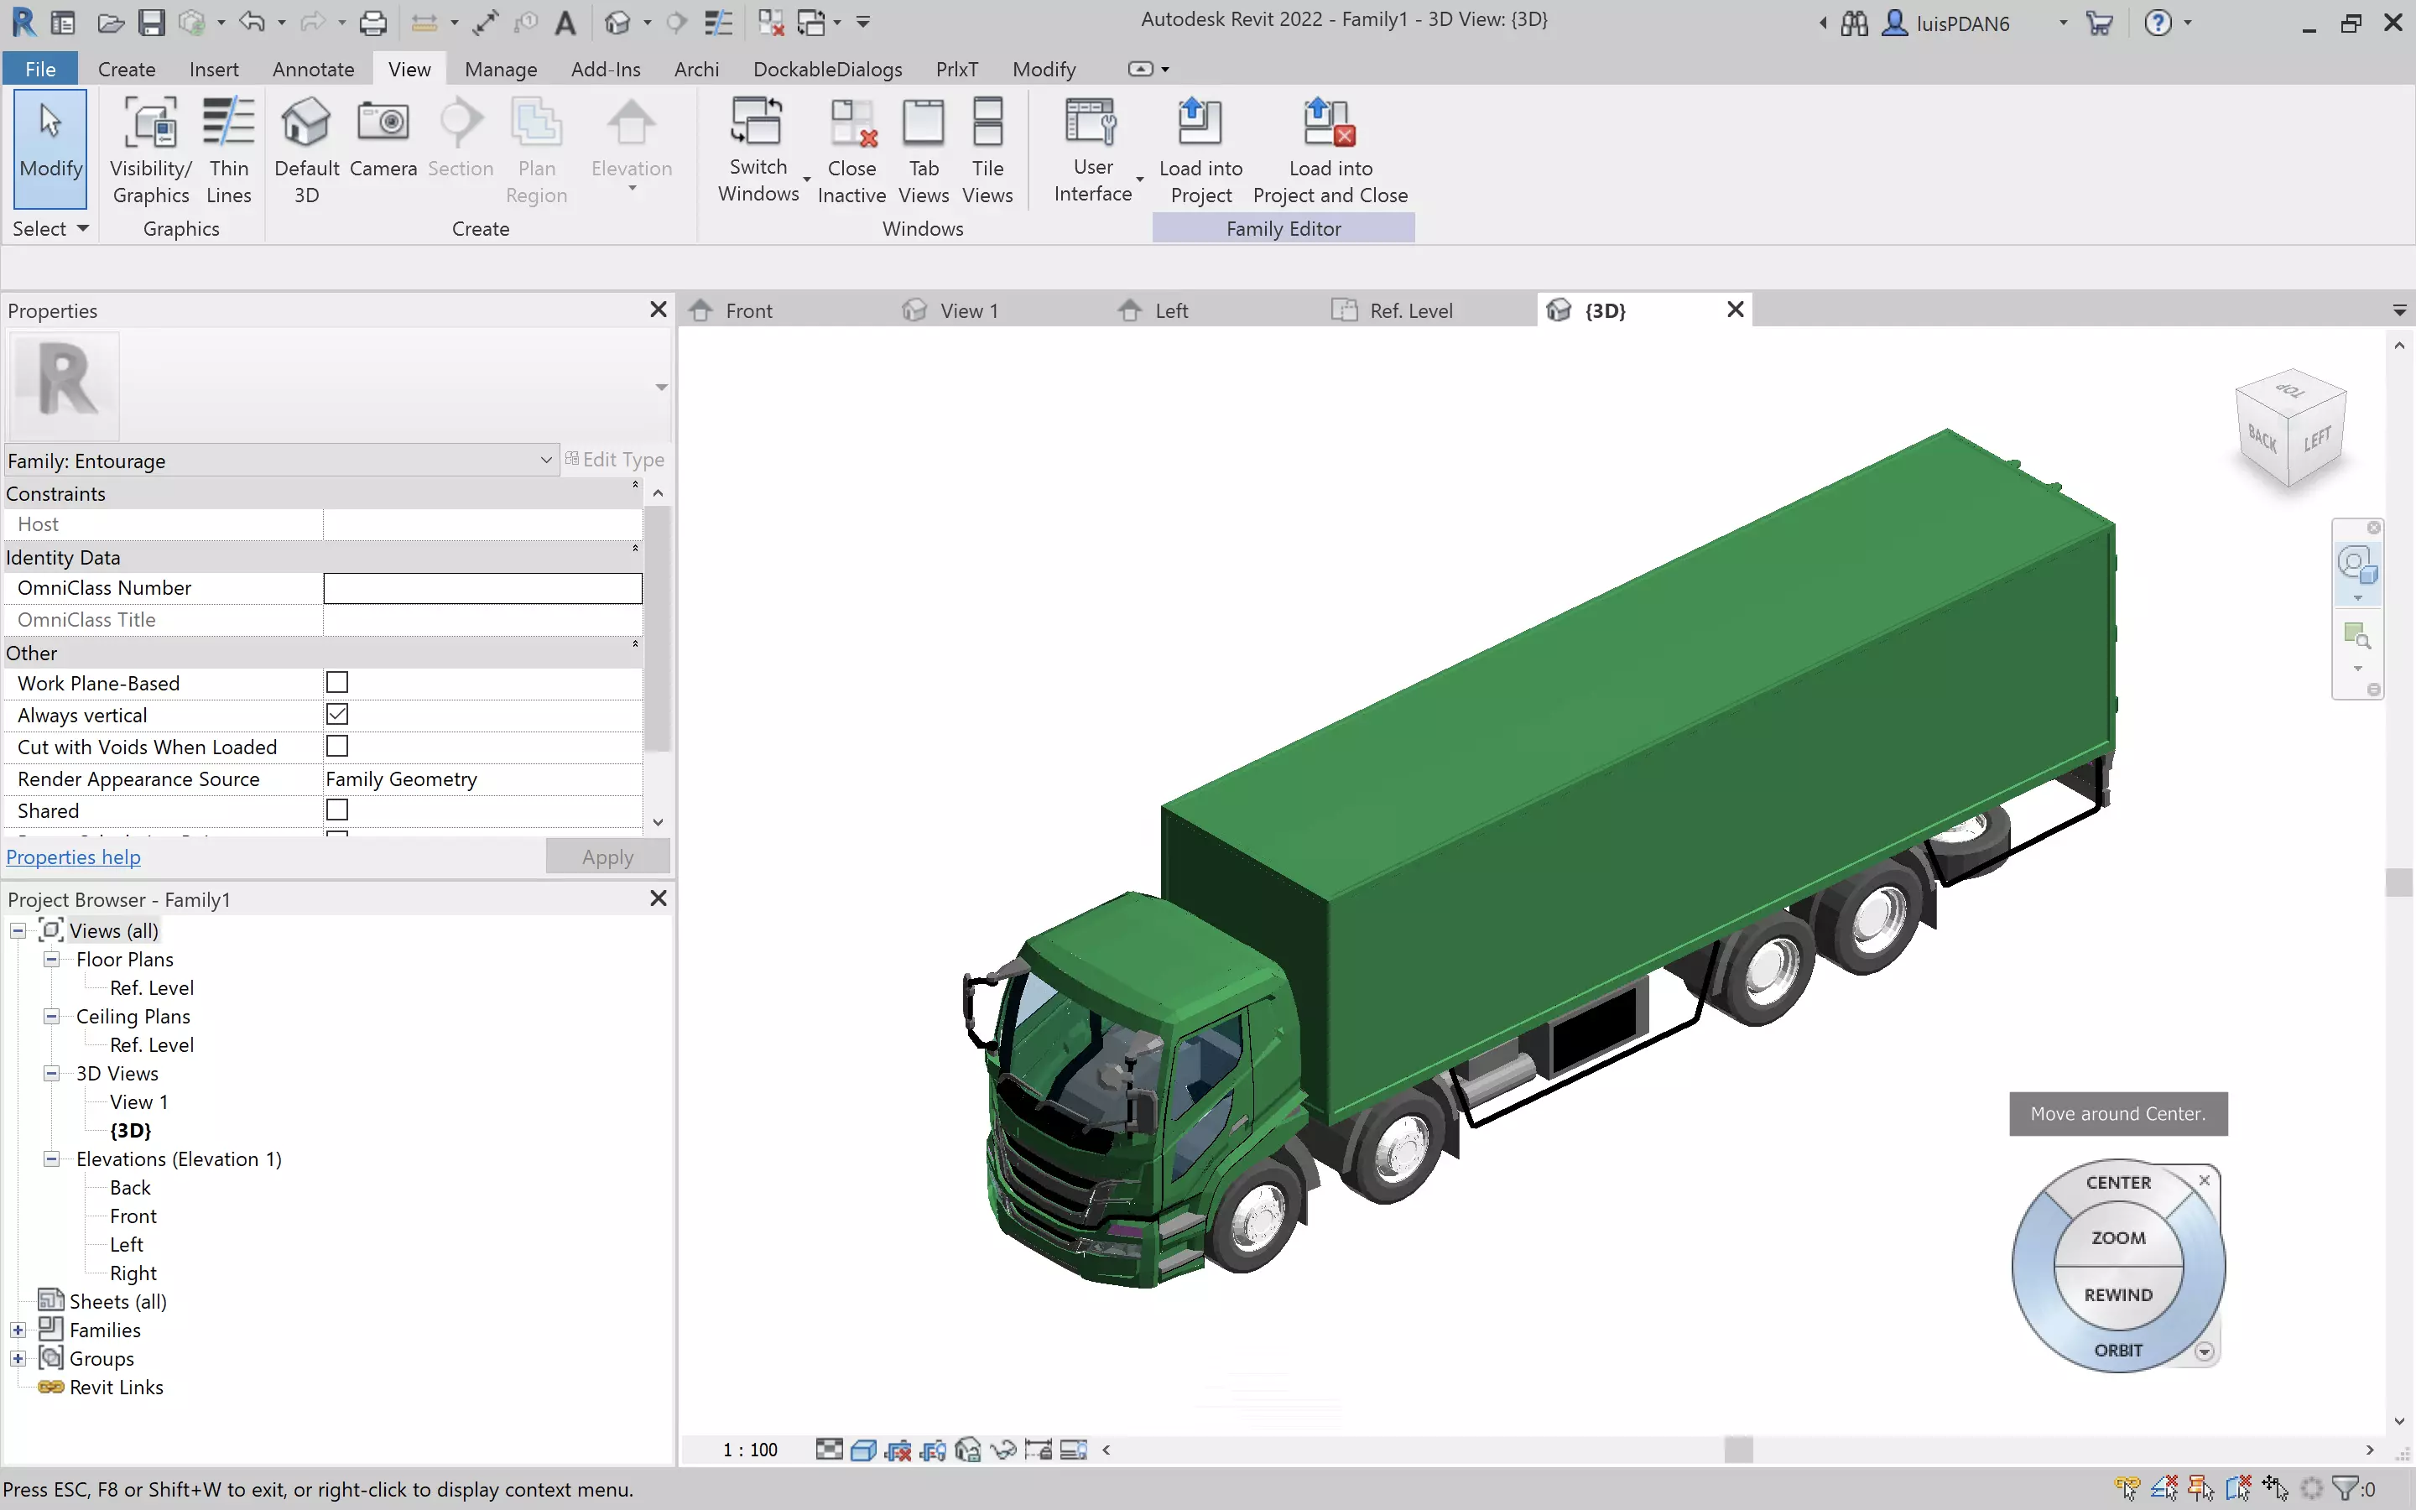Open the Section tool
2416x1510 pixels.
(461, 148)
